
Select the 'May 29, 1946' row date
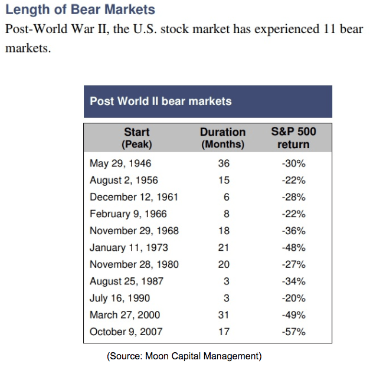point(120,163)
